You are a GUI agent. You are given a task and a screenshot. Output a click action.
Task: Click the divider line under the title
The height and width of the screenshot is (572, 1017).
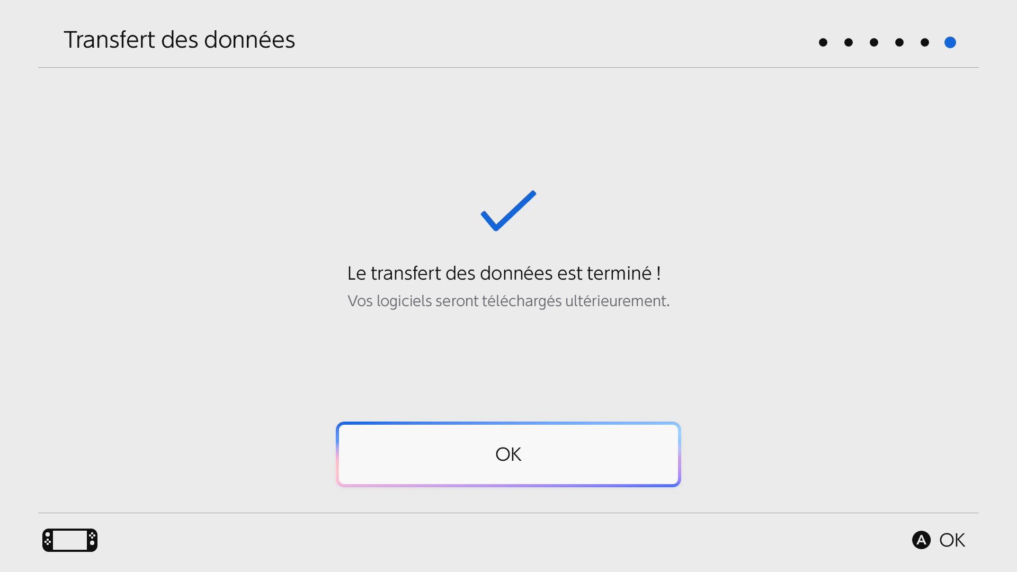pos(508,67)
